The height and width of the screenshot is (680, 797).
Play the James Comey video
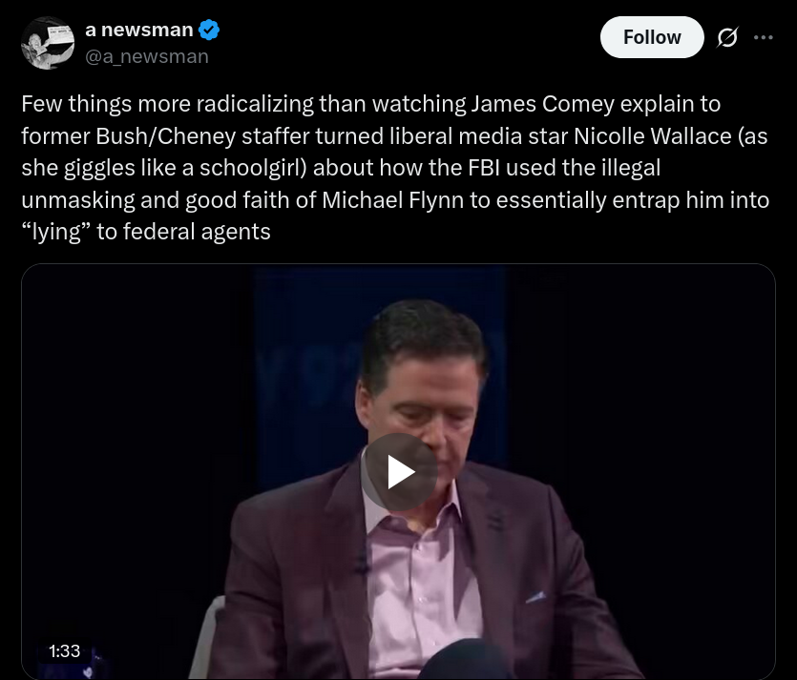point(399,471)
